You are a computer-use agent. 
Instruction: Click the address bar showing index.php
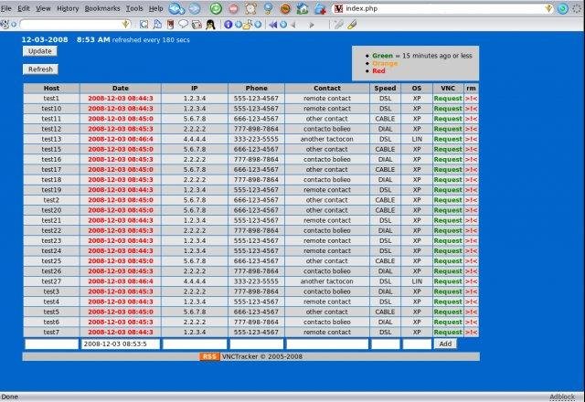pyautogui.click(x=442, y=8)
